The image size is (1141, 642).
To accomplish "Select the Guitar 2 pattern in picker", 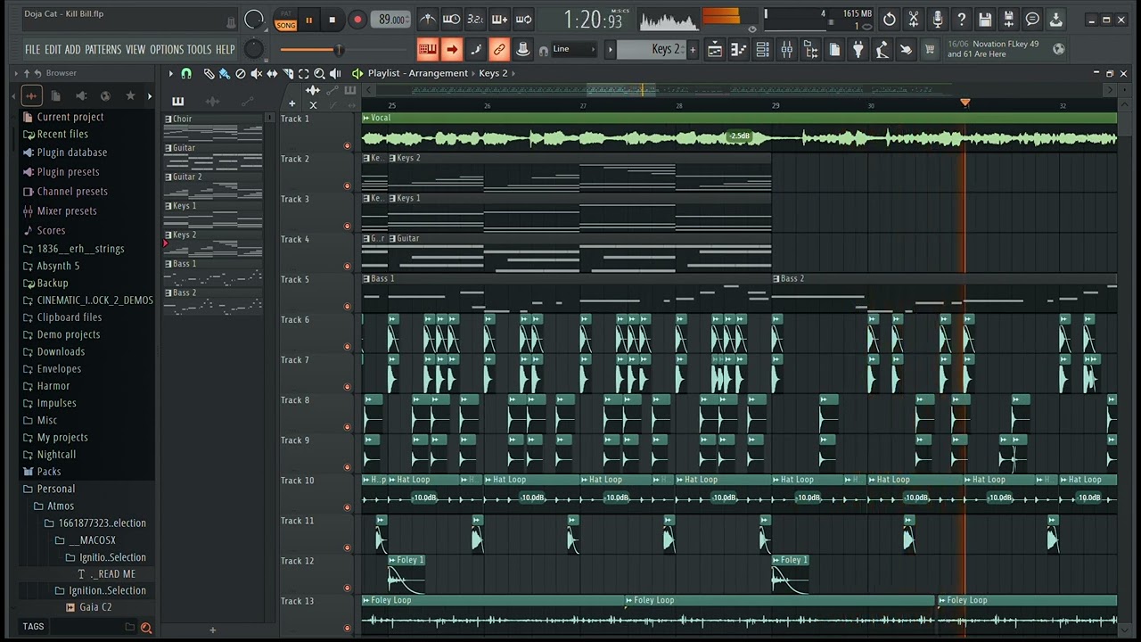I will pyautogui.click(x=213, y=185).
